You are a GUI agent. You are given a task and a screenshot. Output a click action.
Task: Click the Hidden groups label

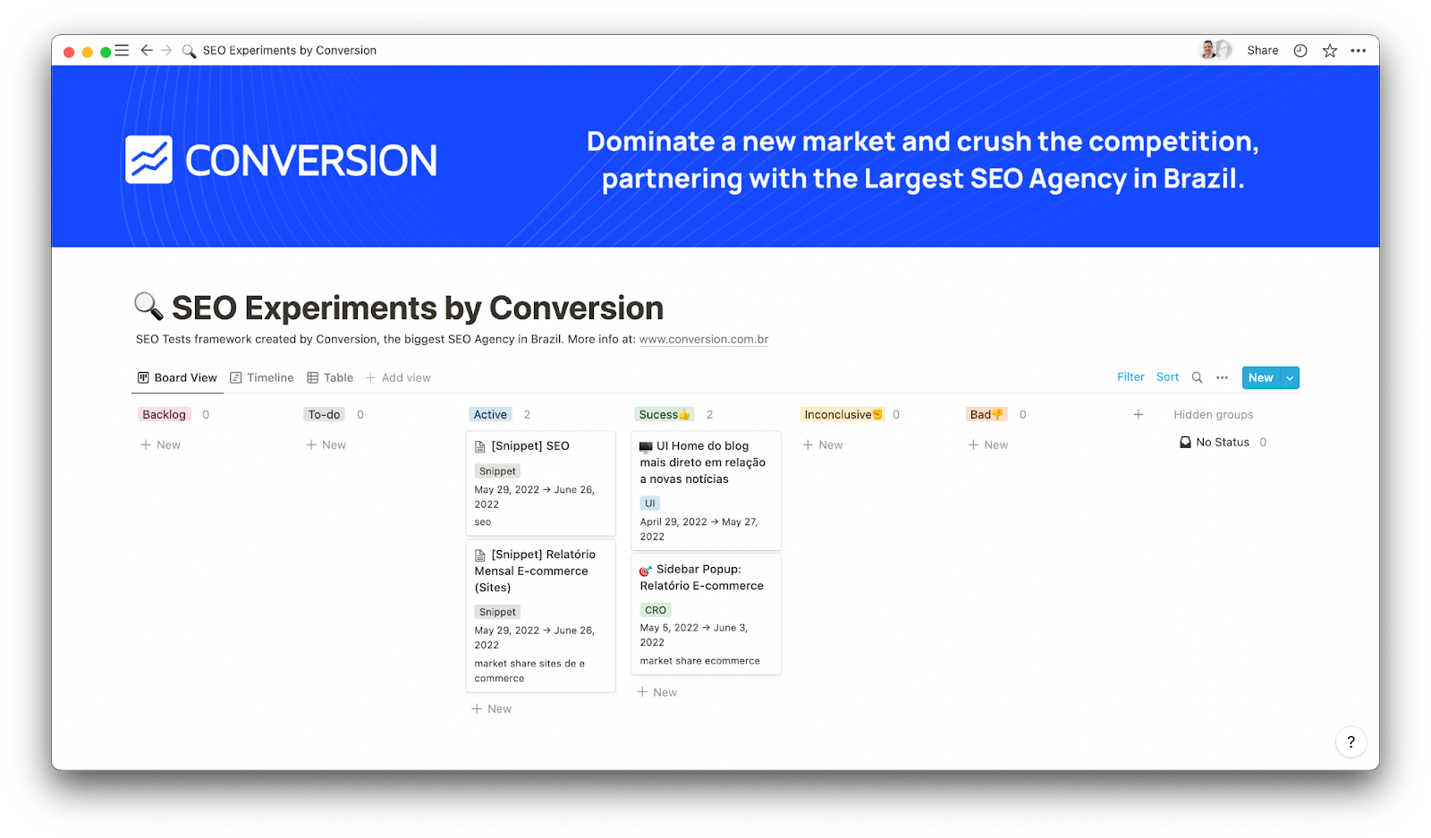[1213, 414]
